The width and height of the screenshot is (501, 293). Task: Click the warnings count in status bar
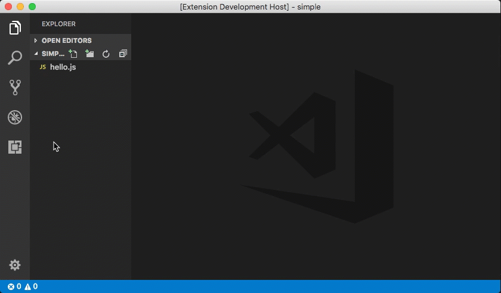point(31,286)
